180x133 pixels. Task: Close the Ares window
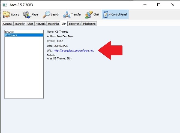173,5
